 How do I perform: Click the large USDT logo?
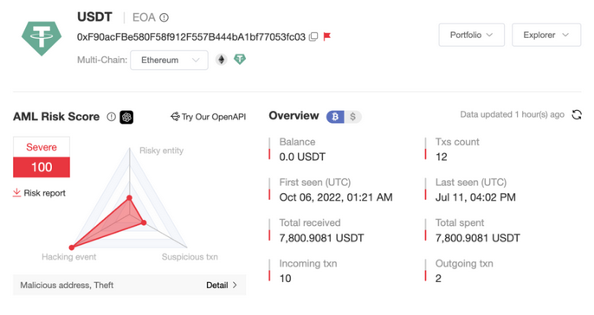[x=42, y=39]
